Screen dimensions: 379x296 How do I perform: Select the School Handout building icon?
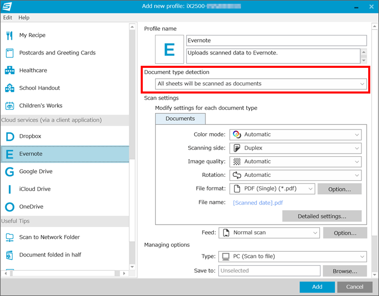tap(9, 88)
